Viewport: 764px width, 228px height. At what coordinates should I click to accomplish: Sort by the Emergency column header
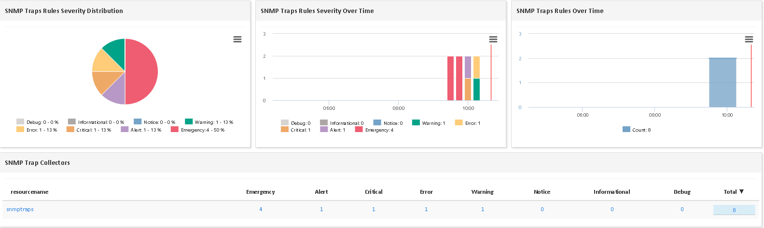(260, 192)
